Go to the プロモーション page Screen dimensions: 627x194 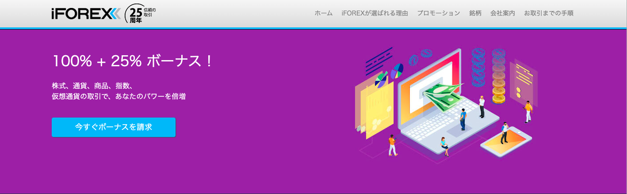coord(438,13)
